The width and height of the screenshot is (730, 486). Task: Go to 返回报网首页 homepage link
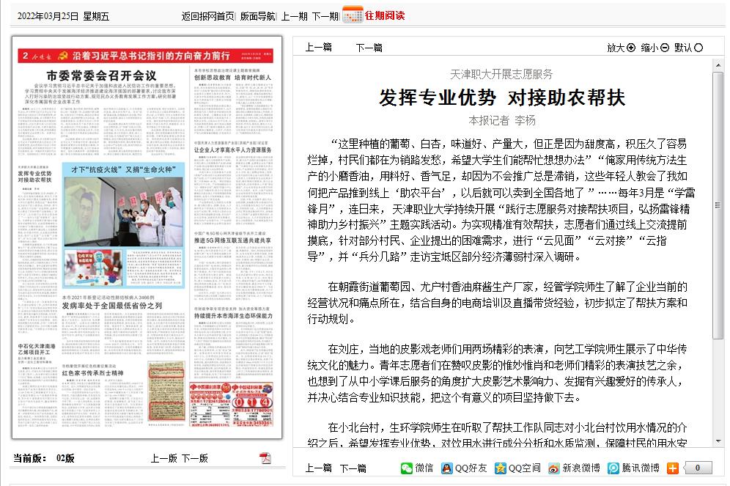207,16
